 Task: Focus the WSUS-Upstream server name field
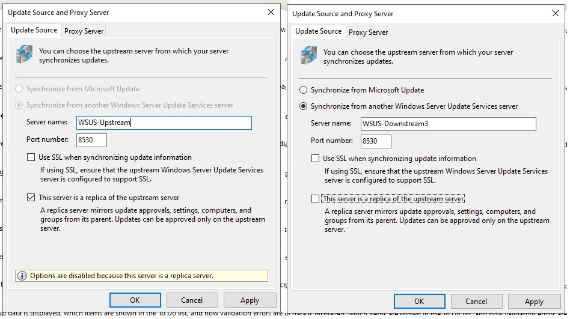point(164,123)
